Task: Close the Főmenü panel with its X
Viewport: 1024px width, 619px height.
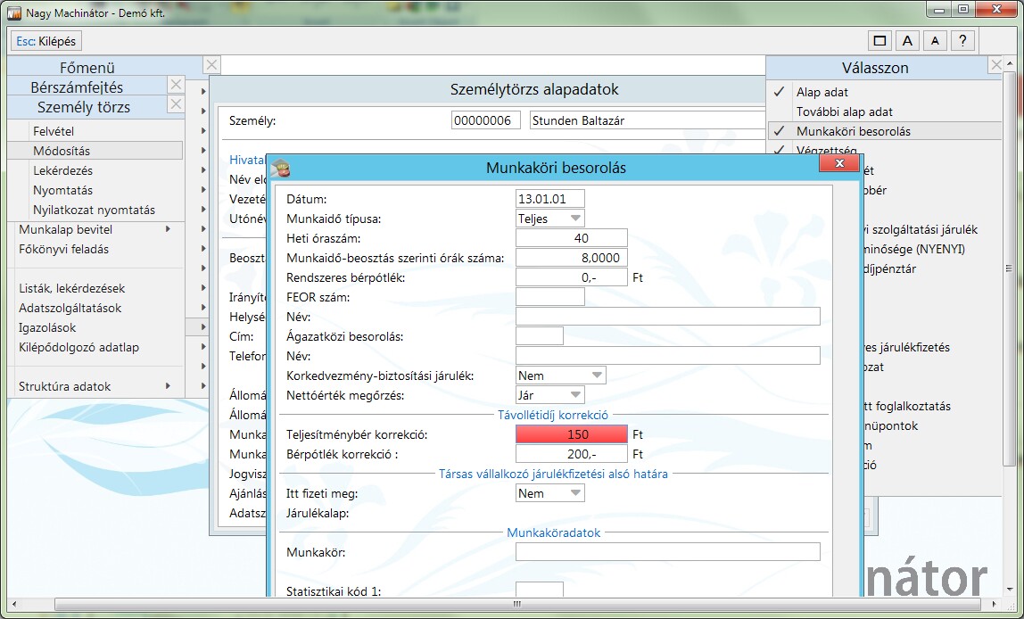Action: coord(211,65)
